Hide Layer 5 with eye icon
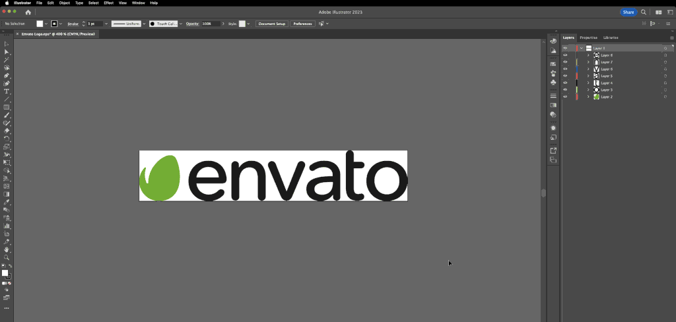Image resolution: width=676 pixels, height=322 pixels. [x=565, y=76]
